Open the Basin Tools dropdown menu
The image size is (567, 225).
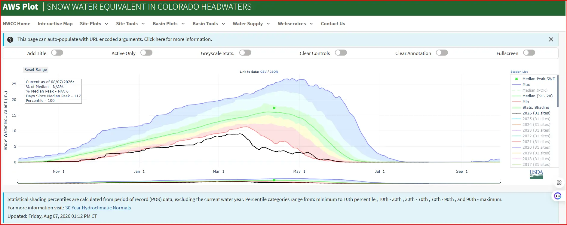[x=209, y=24]
